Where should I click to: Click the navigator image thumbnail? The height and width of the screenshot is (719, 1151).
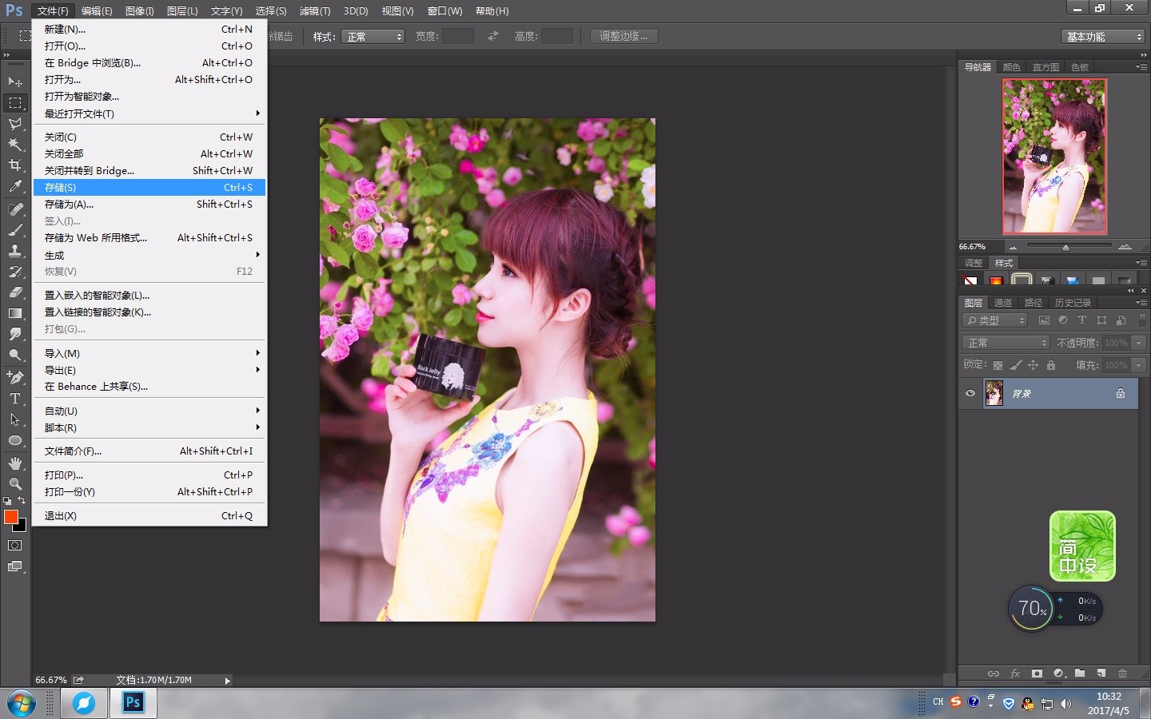pos(1054,157)
